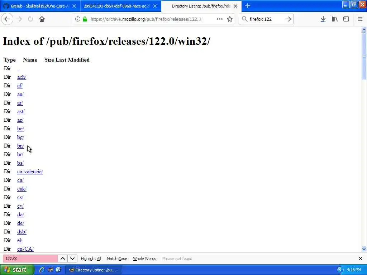Bookmark this page with the star

230,19
